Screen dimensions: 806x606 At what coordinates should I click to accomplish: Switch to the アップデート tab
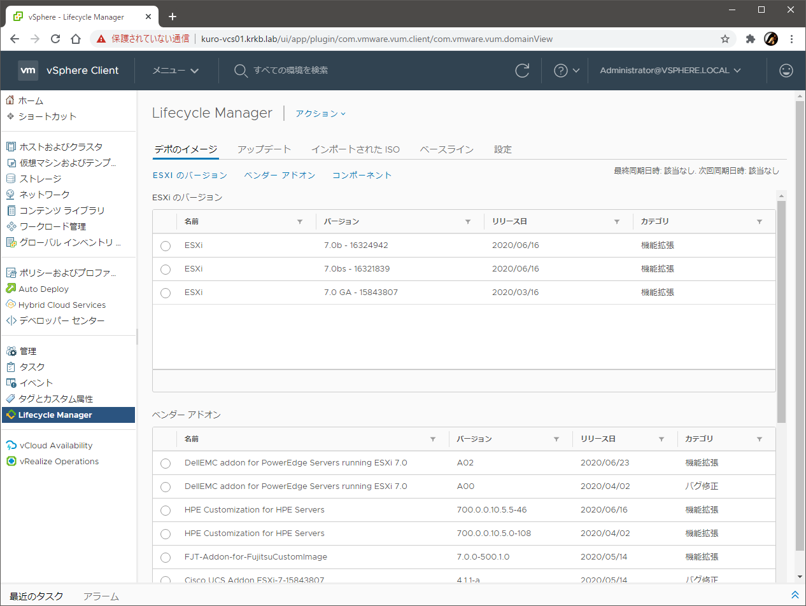click(264, 149)
